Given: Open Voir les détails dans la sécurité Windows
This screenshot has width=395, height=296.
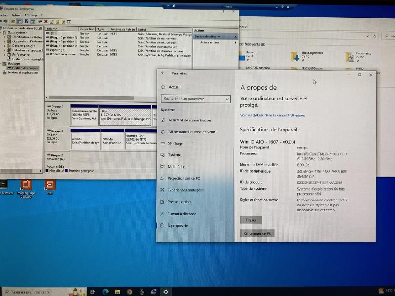Looking at the screenshot, I should [x=273, y=115].
